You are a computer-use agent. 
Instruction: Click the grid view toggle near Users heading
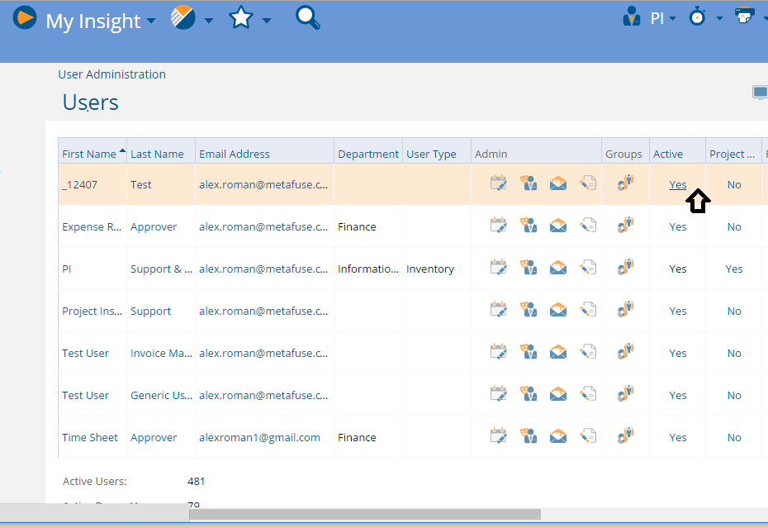pyautogui.click(x=759, y=92)
